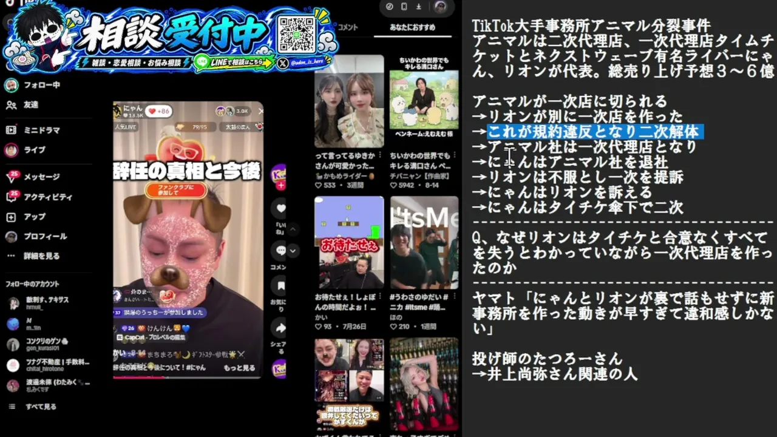Open プロフィール profile avatar icon
This screenshot has width=777, height=437.
pos(11,237)
